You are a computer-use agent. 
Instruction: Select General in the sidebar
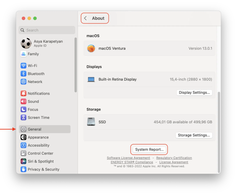coord(35,129)
